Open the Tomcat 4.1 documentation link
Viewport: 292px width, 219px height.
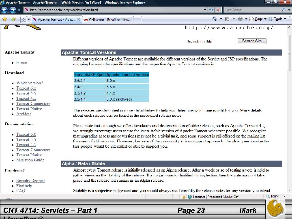click(26, 144)
